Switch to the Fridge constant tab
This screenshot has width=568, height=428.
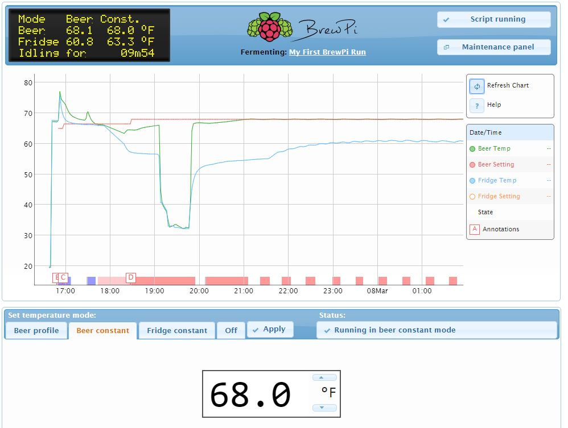coord(177,330)
